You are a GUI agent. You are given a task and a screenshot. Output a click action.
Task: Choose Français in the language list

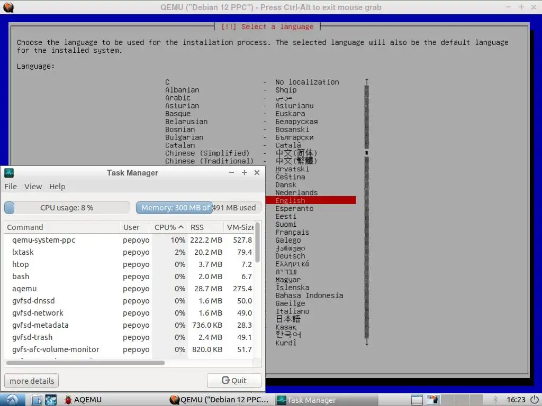292,233
